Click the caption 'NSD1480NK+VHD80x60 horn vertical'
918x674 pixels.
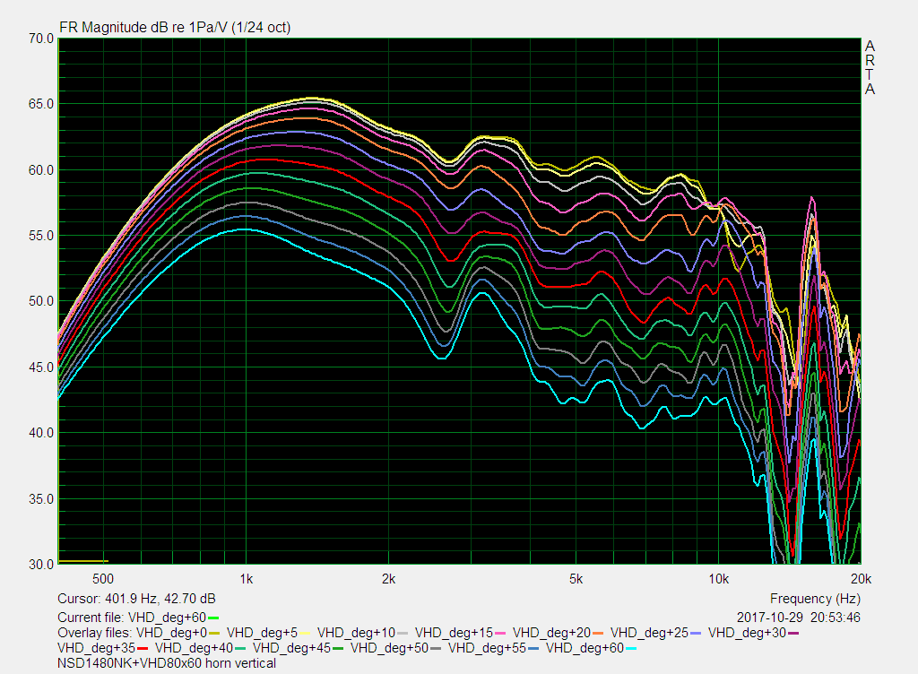pos(167,663)
